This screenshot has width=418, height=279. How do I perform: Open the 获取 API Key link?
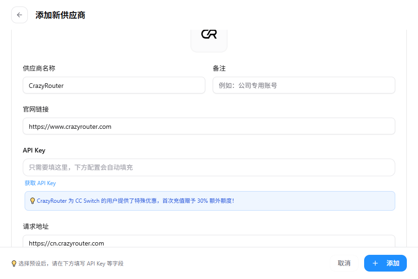pyautogui.click(x=40, y=183)
